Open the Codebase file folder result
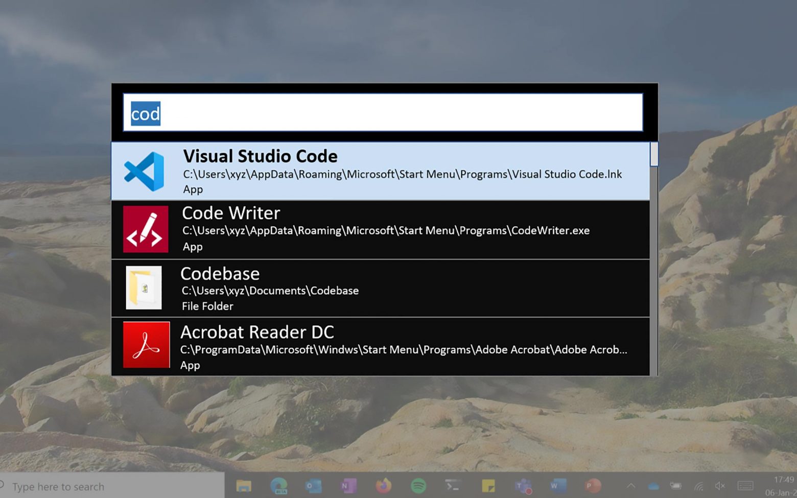The width and height of the screenshot is (797, 498). tap(358, 288)
